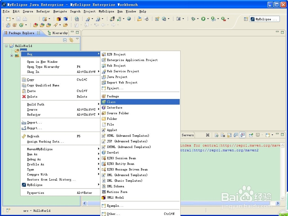Click the Collapse All icon in Package Explorer
288x216 pixels.
point(65,40)
